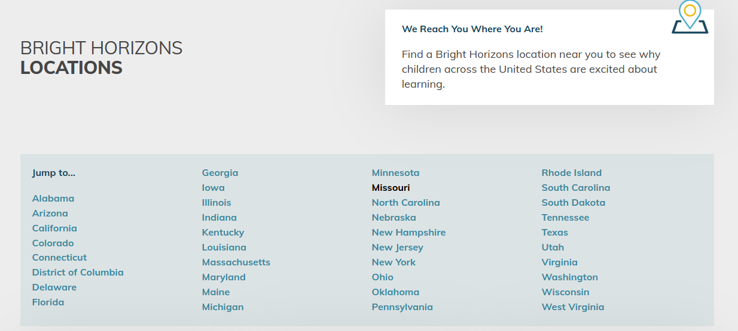Image resolution: width=738 pixels, height=331 pixels.
Task: Select New York from the list
Action: (x=394, y=262)
